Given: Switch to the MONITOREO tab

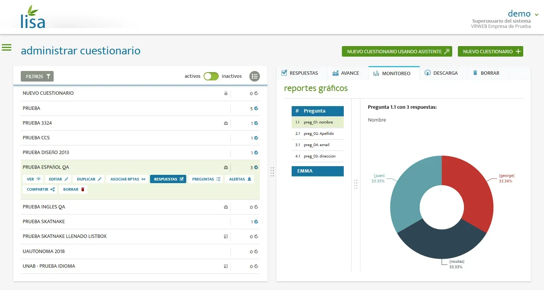Looking at the screenshot, I should 394,73.
